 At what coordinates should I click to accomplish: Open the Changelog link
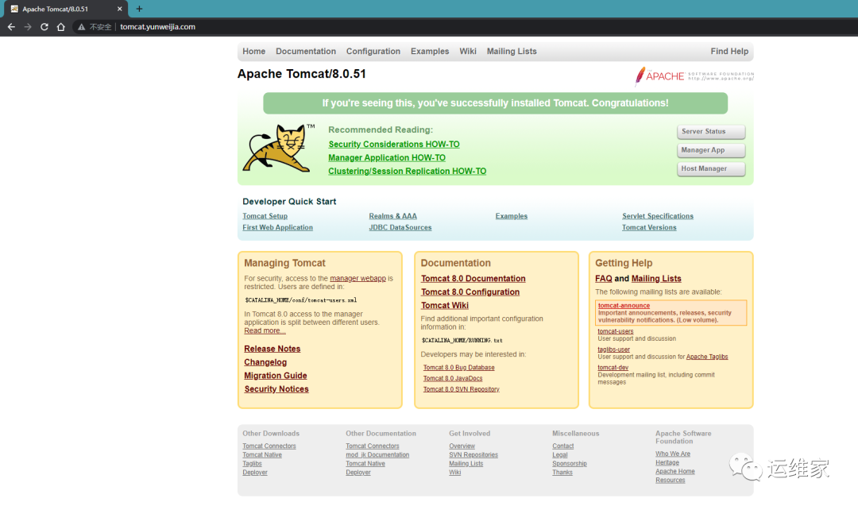click(x=265, y=362)
